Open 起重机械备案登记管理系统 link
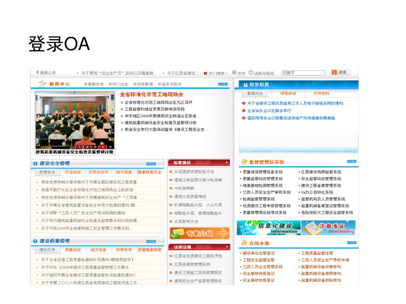 coord(325,206)
